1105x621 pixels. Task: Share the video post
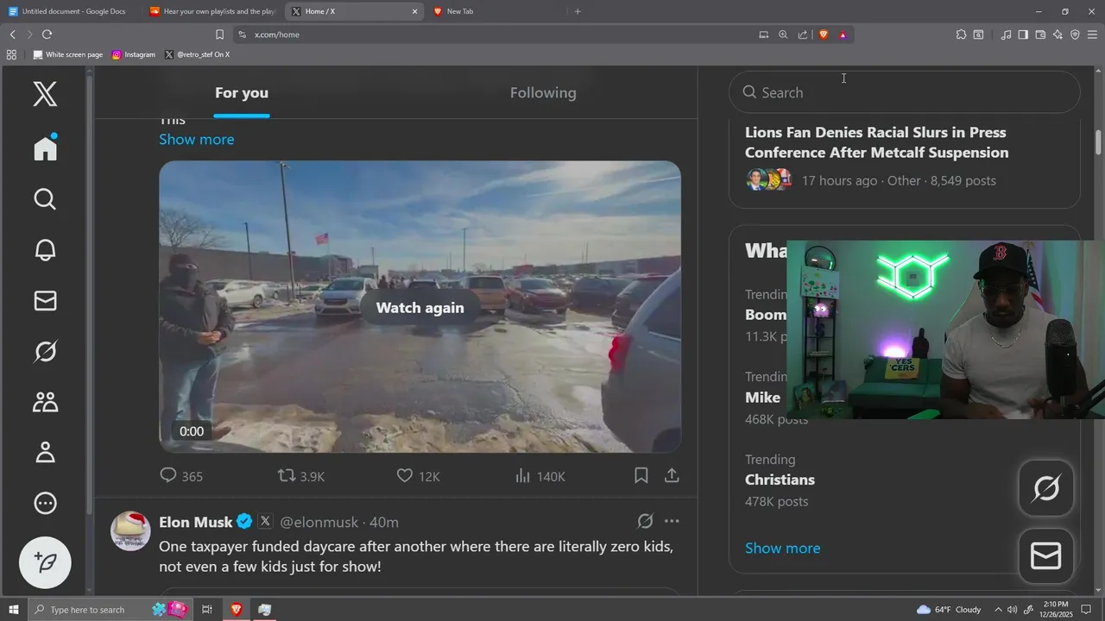672,475
